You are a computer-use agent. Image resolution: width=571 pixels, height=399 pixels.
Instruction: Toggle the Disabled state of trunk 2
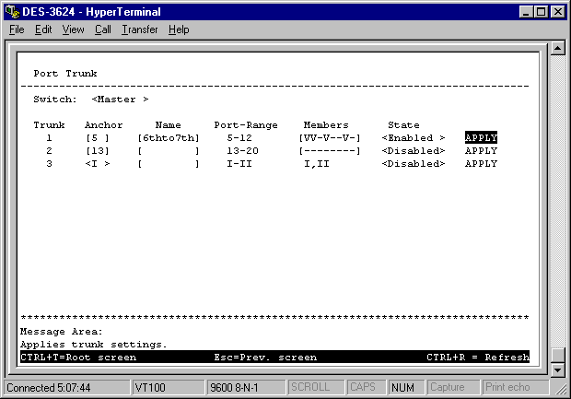coord(414,151)
